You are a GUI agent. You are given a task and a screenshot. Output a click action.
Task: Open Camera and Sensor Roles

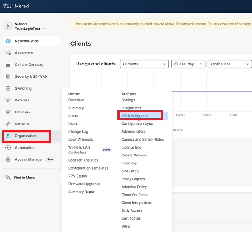click(x=142, y=140)
